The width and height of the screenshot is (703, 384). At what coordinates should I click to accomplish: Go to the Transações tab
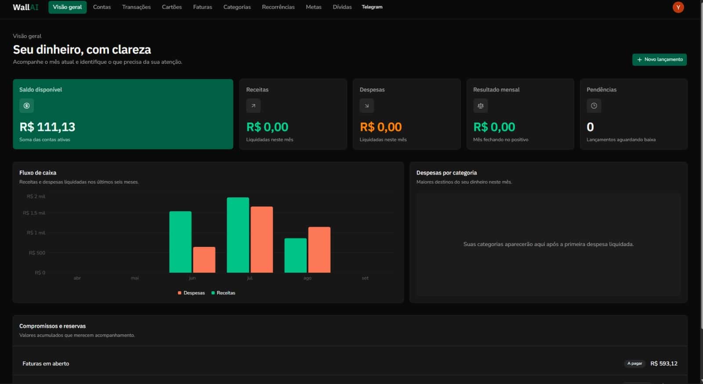(x=136, y=7)
